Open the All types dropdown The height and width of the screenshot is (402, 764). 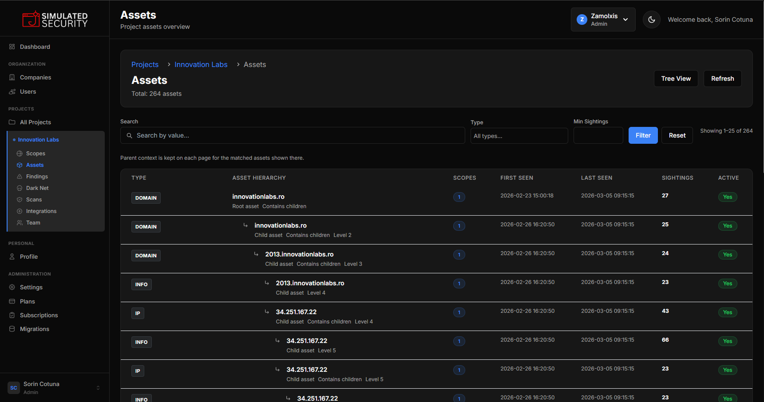click(x=519, y=136)
